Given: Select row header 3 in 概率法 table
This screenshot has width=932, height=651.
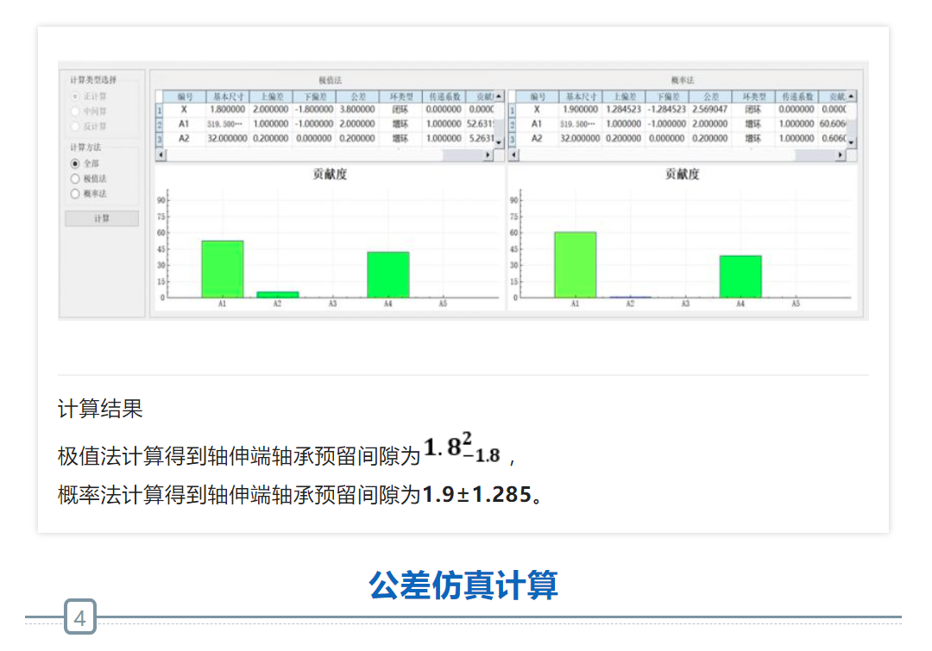Looking at the screenshot, I should coord(513,139).
